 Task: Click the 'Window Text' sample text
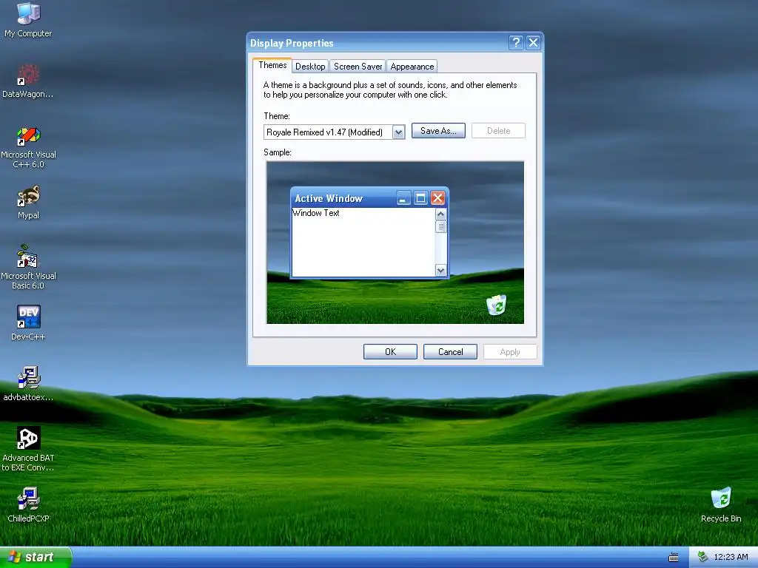point(315,213)
